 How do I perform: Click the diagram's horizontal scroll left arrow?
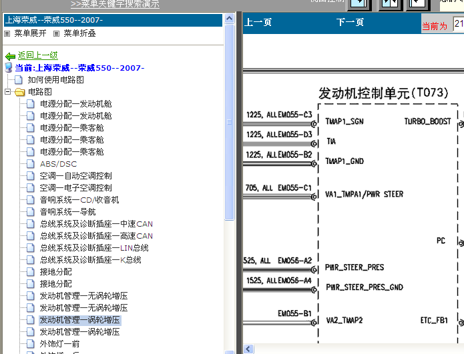pyautogui.click(x=248, y=349)
